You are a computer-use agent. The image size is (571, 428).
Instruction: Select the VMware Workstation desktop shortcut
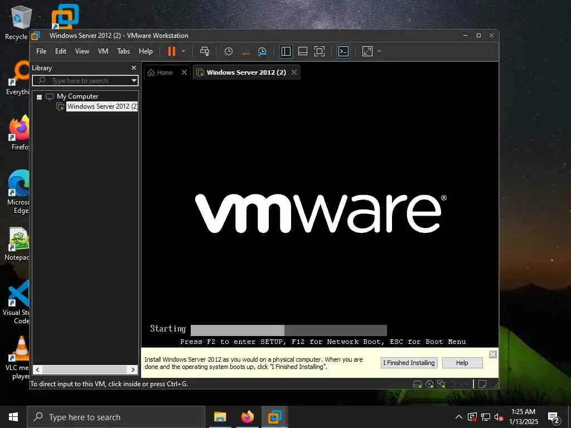(x=65, y=17)
